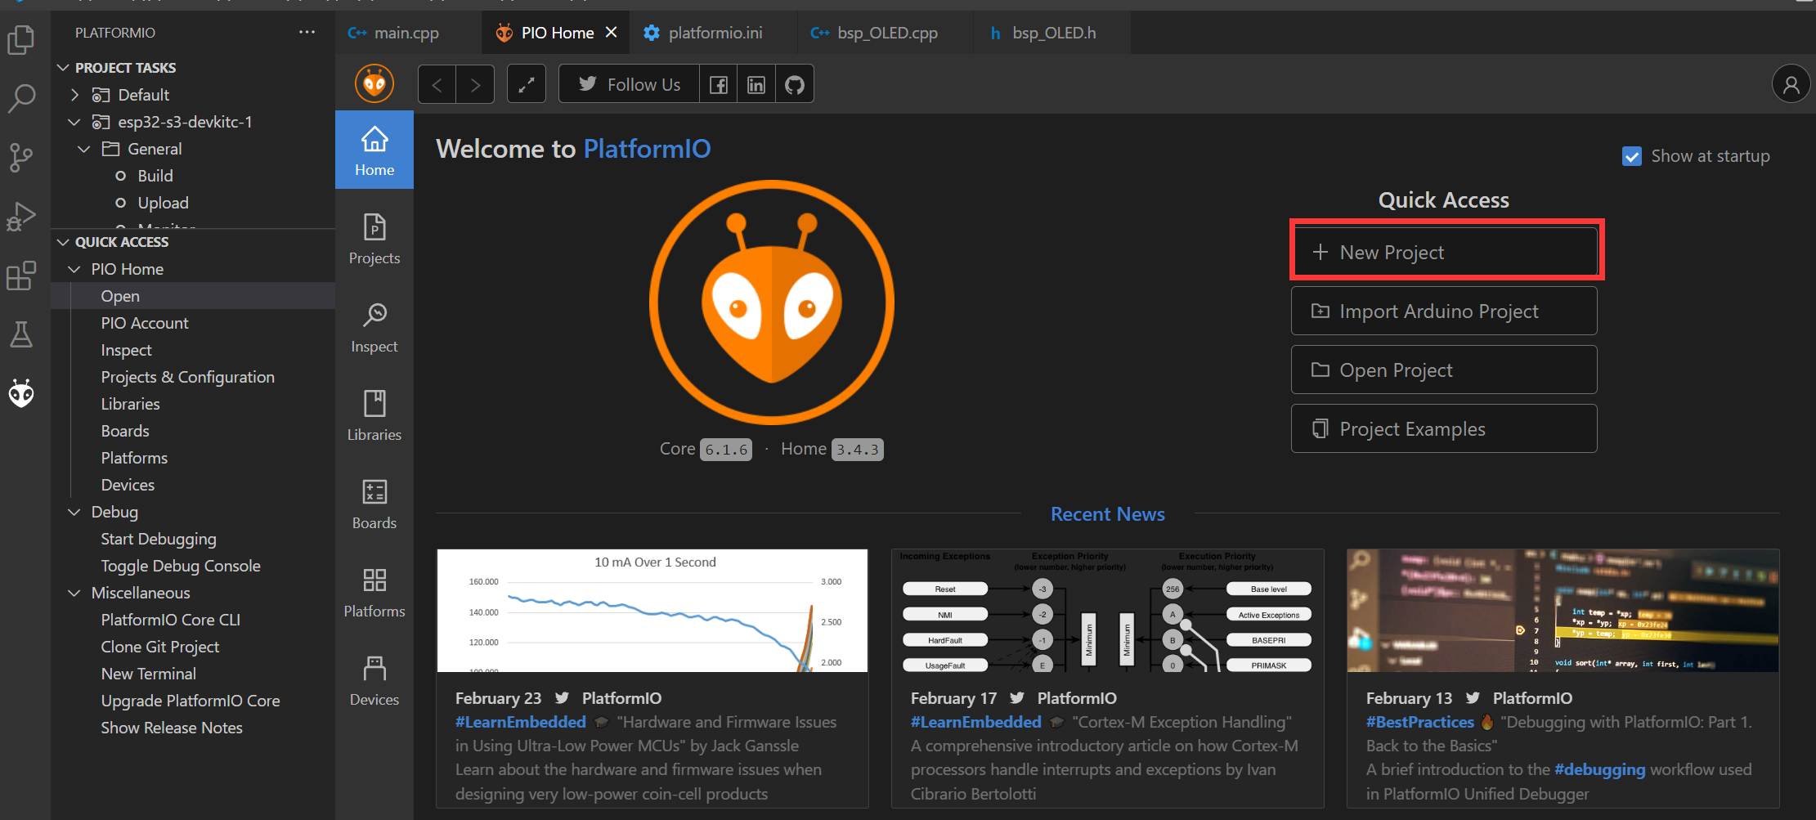This screenshot has height=820, width=1816.
Task: Collapse the Miscellaneous tree node
Action: (74, 593)
